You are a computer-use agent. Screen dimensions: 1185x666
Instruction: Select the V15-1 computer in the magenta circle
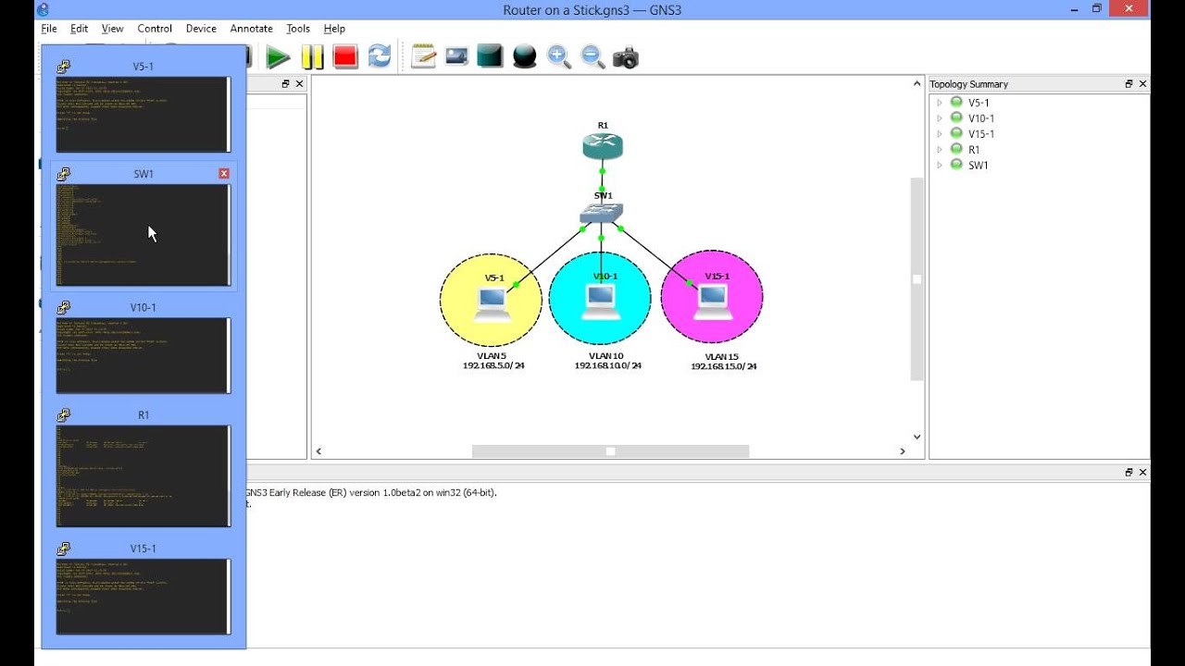(712, 302)
